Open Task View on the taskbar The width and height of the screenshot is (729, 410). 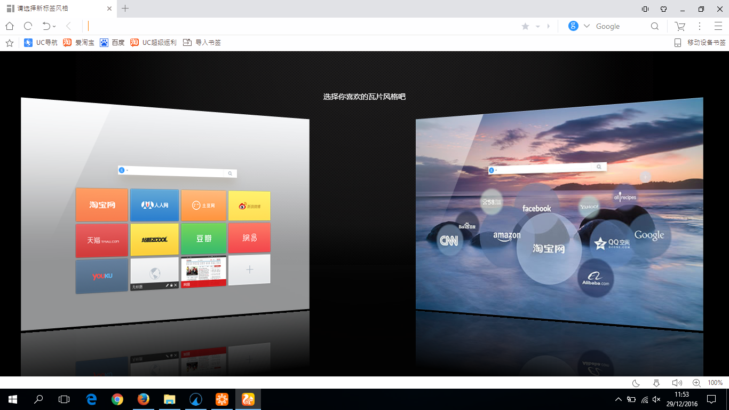click(x=64, y=399)
